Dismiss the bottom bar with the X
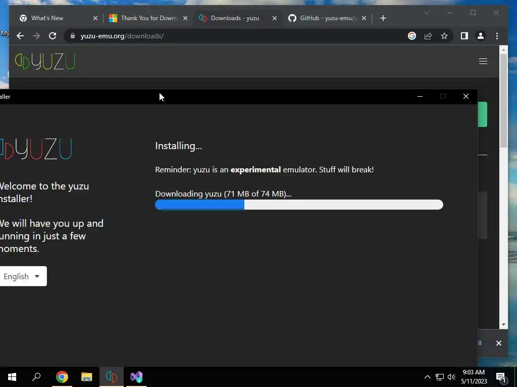 pos(498,343)
